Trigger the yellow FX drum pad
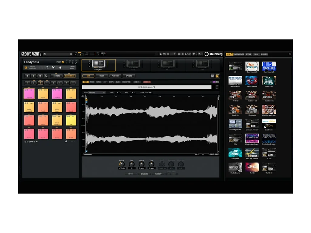 coord(70,120)
